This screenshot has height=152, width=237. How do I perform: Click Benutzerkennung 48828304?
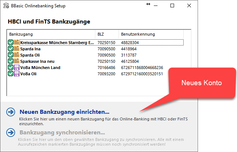130,43
